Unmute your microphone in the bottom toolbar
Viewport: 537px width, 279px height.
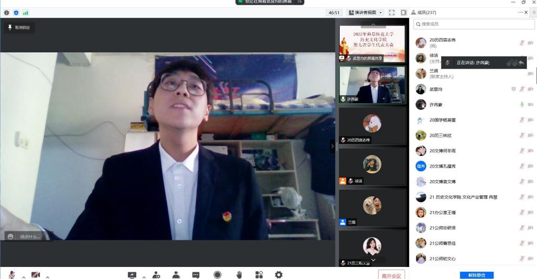pos(12,275)
